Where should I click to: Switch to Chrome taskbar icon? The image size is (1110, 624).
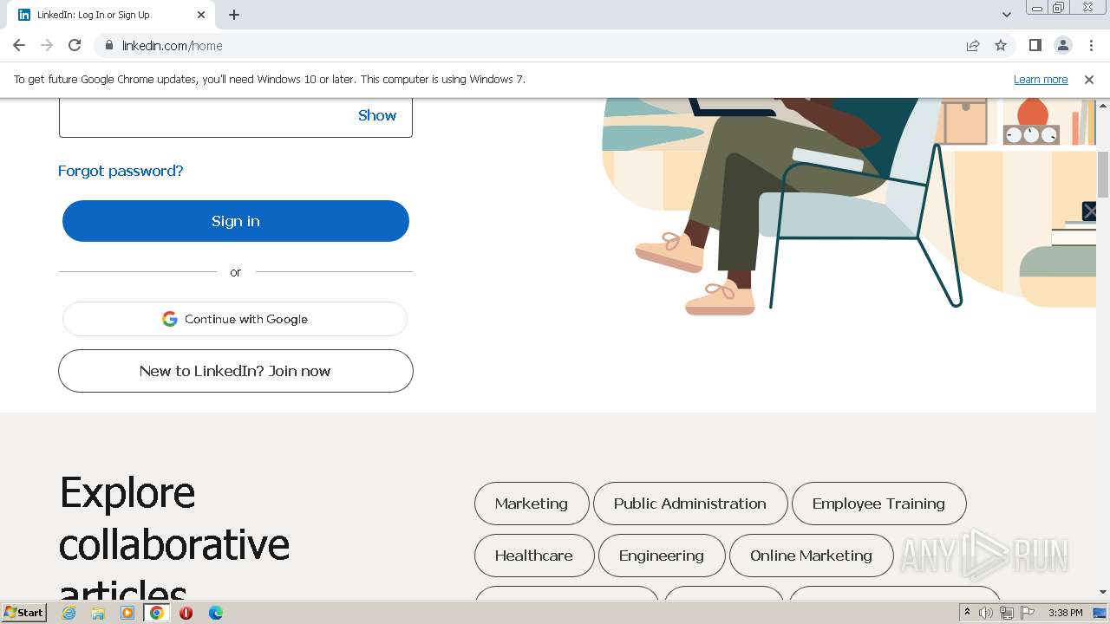tap(156, 613)
